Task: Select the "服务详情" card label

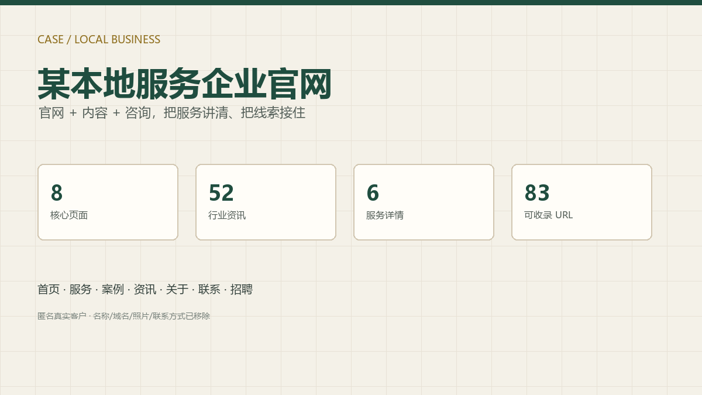Action: point(385,215)
